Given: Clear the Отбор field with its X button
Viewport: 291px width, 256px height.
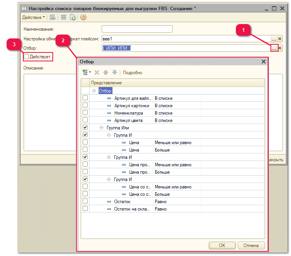Looking at the screenshot, I should point(280,48).
